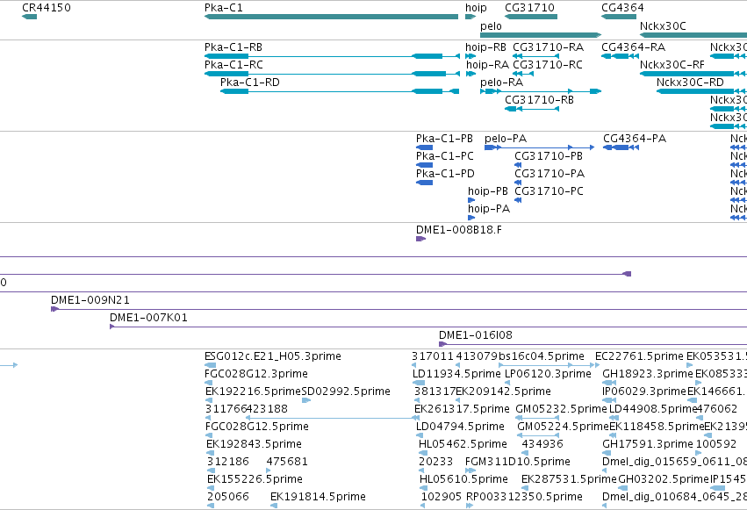Select the EK261317.5prime EST label
Viewport: 747px width, 510px height.
coord(462,410)
